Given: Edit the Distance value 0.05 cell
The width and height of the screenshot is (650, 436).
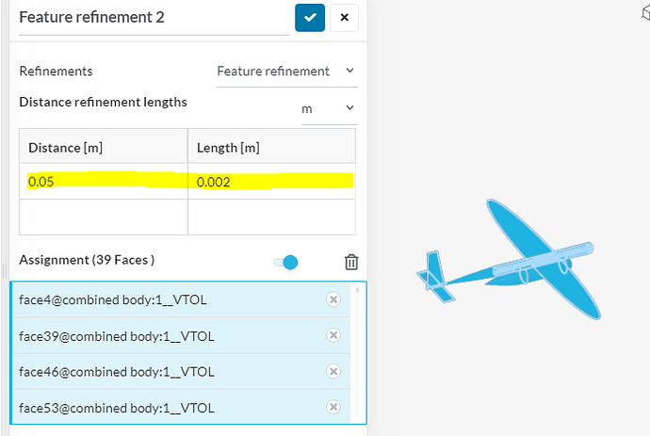Looking at the screenshot, I should click(104, 182).
